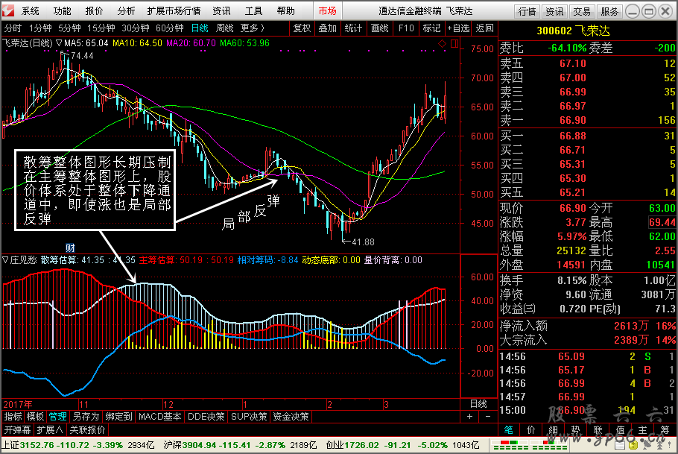Click the 返回 back button

coord(485,28)
